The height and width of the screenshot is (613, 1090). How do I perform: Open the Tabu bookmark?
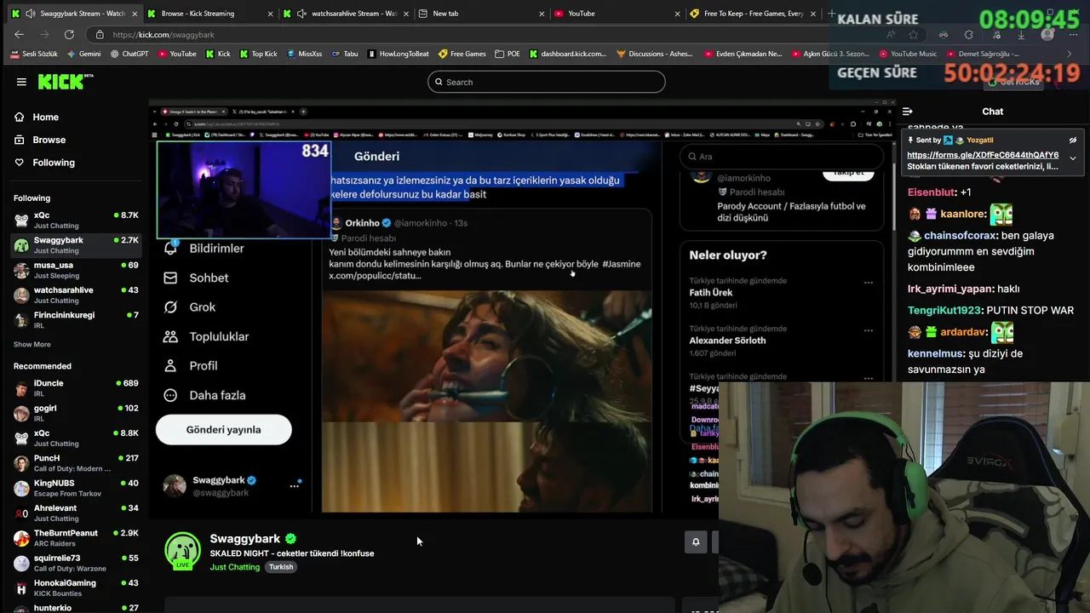[345, 54]
